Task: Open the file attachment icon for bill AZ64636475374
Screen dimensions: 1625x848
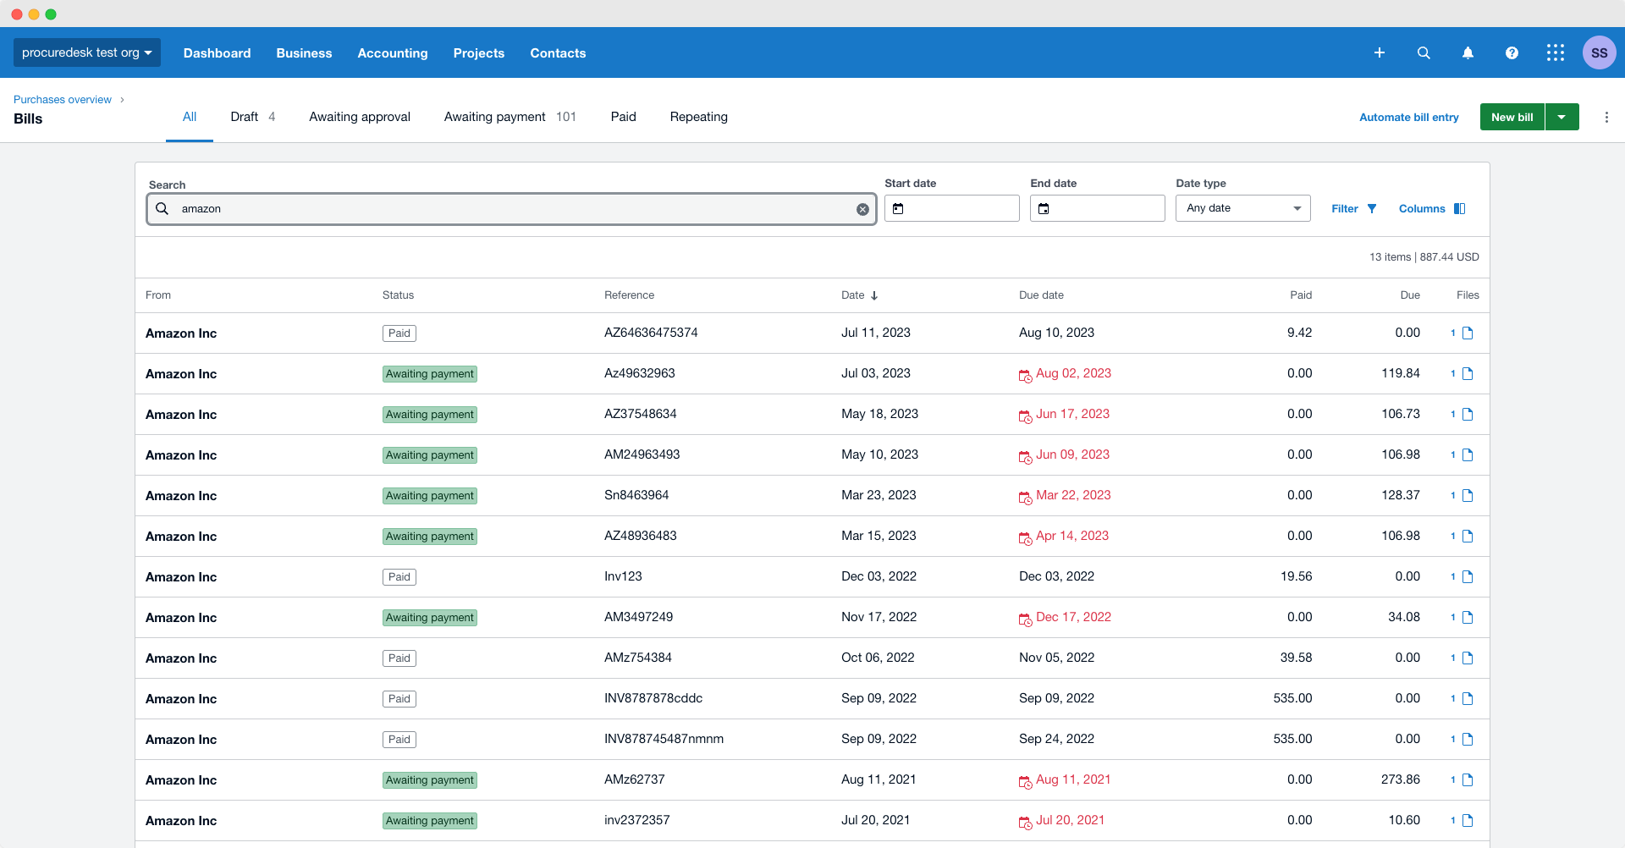Action: (1468, 333)
